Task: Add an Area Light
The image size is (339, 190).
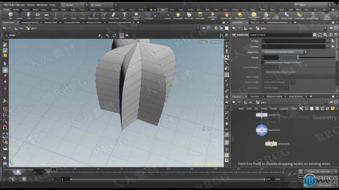Action: pyautogui.click(x=200, y=16)
